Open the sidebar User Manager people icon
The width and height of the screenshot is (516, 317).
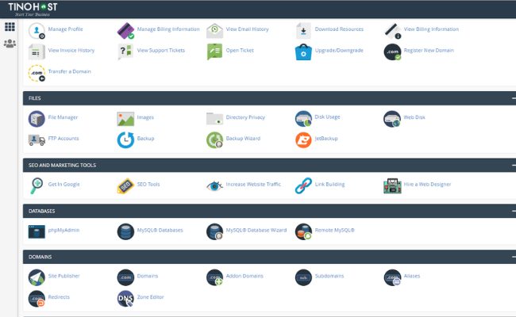click(x=10, y=44)
